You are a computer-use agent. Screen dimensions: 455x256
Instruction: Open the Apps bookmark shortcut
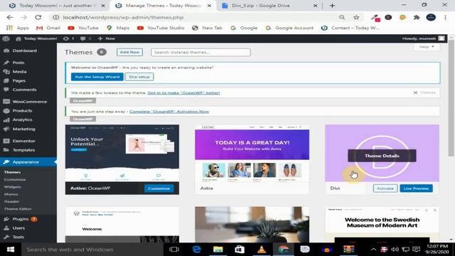tap(17, 28)
